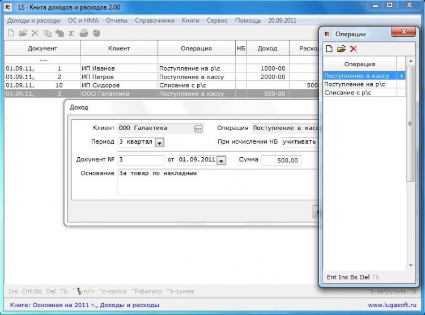
Task: Click the При исчислении НБ field
Action: pyautogui.click(x=300, y=142)
